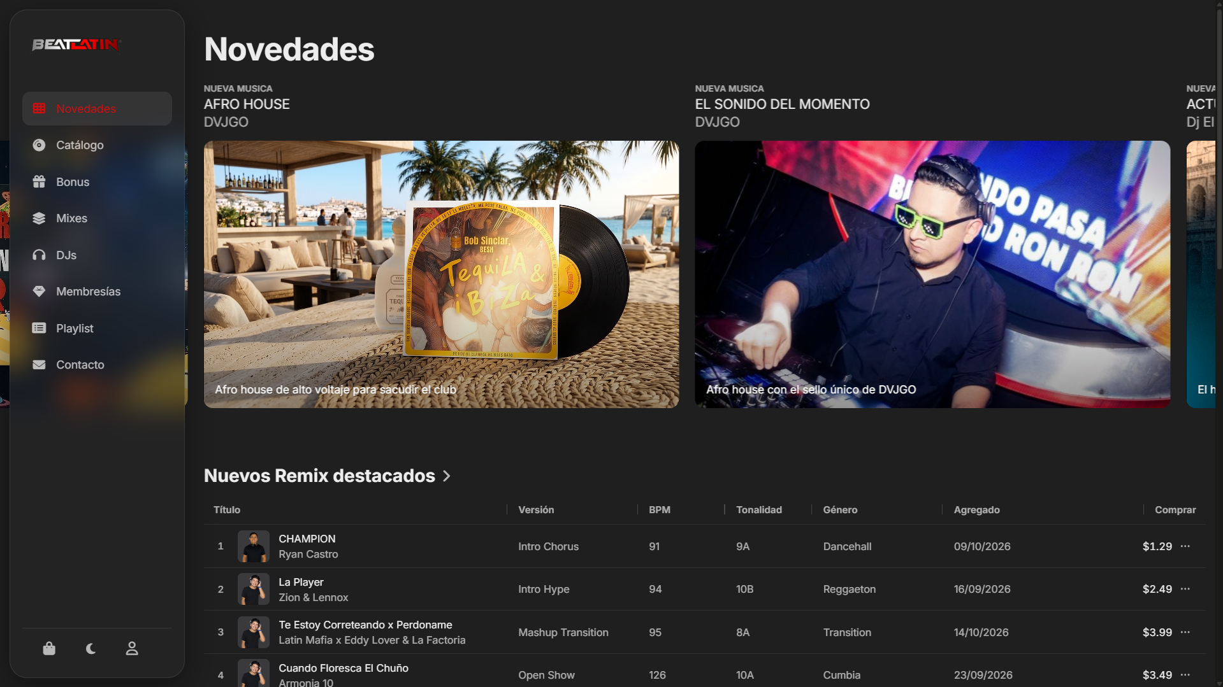Open the shopping bag cart icon
This screenshot has width=1223, height=687.
(x=49, y=648)
